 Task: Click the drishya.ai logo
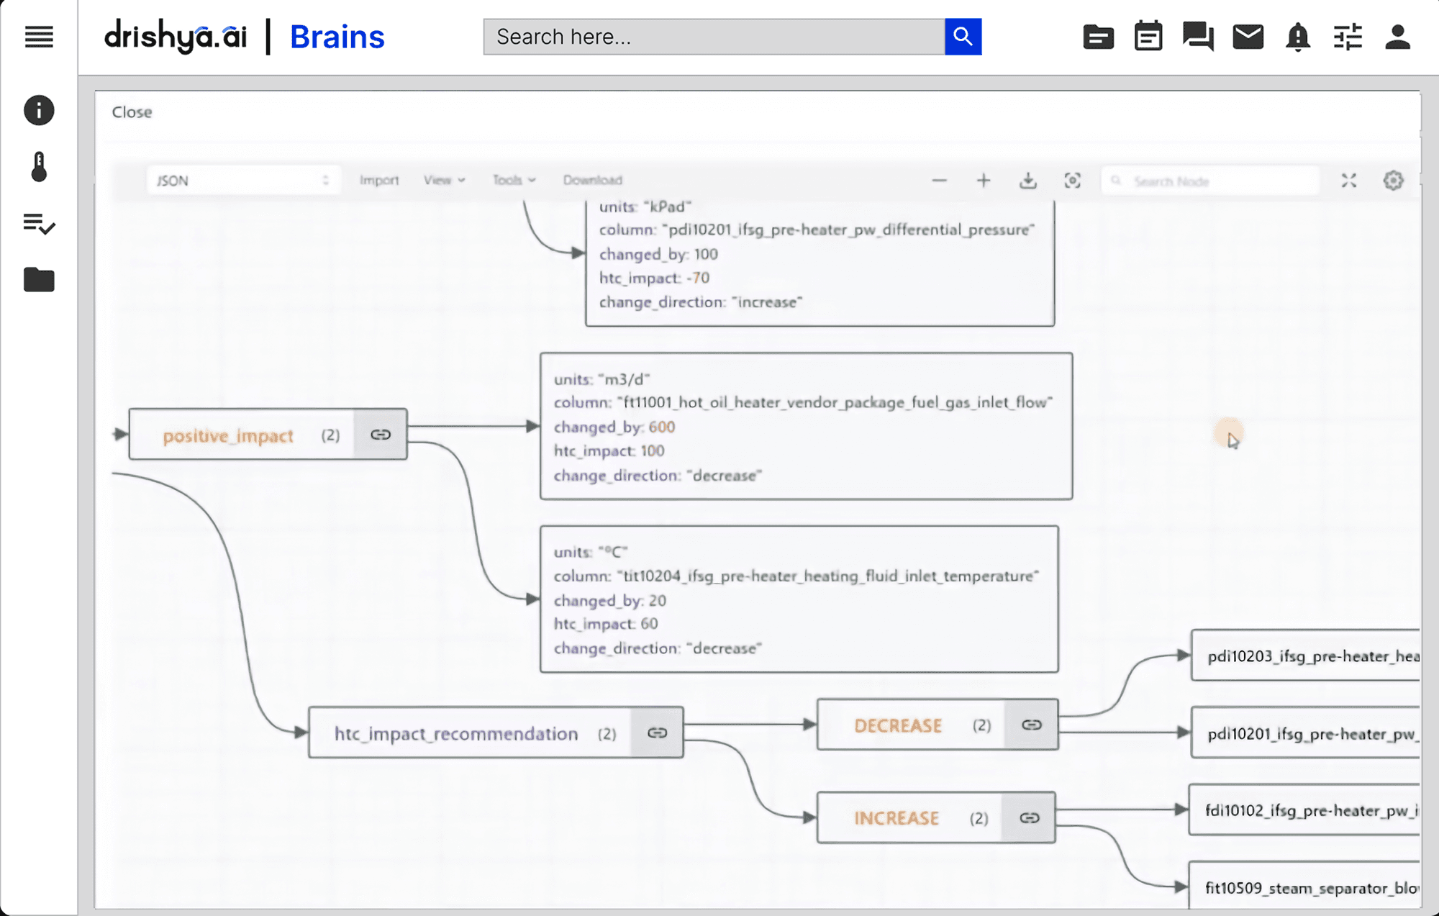[176, 36]
